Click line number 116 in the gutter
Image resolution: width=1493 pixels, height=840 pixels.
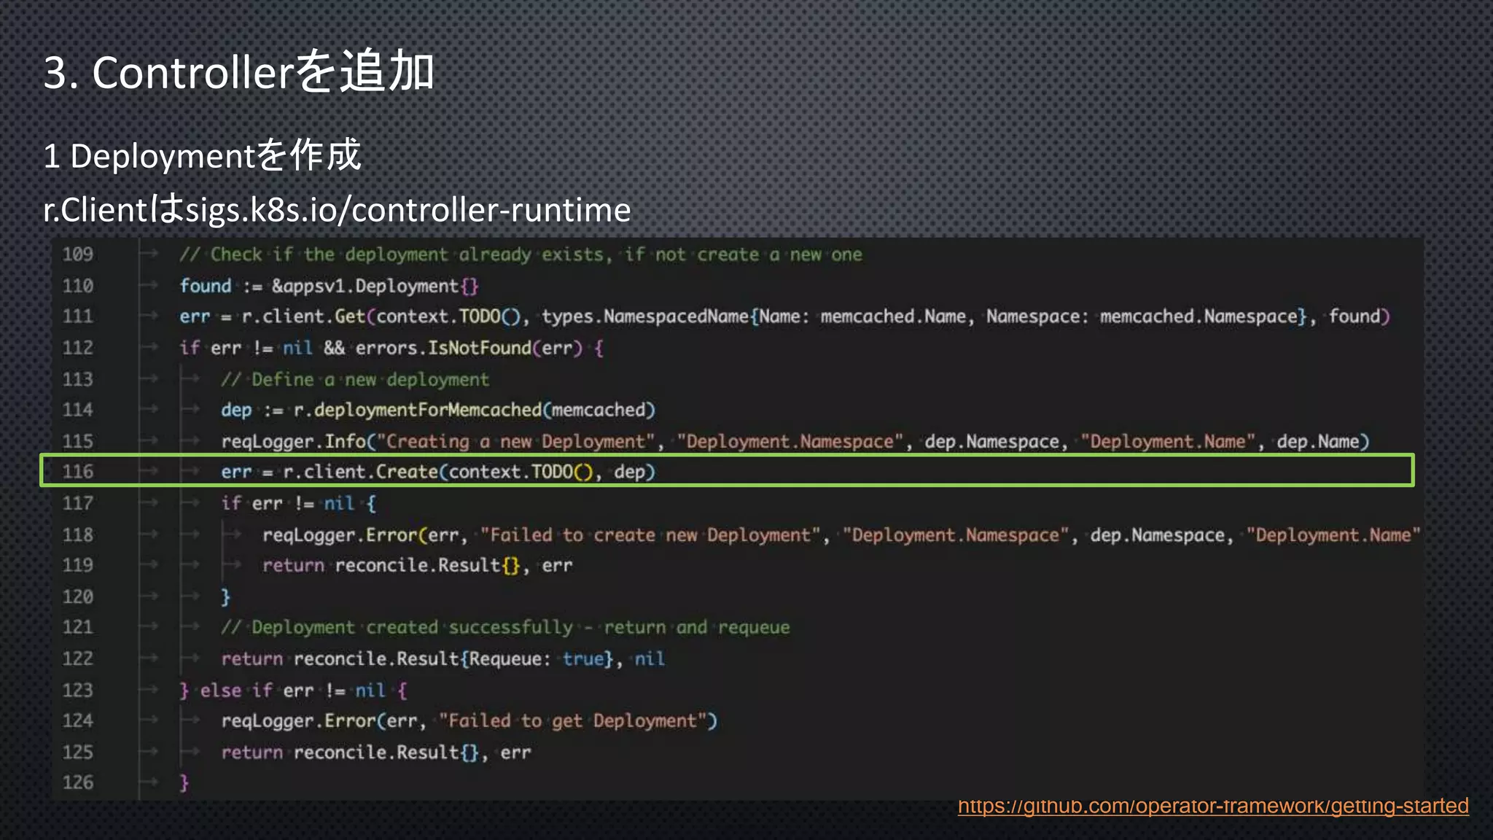77,472
